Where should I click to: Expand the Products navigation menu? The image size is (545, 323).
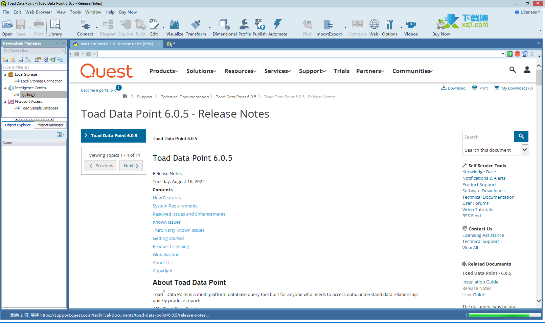[164, 71]
